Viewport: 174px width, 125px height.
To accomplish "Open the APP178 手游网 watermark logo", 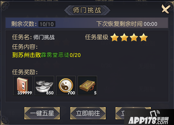I will point(149,117).
